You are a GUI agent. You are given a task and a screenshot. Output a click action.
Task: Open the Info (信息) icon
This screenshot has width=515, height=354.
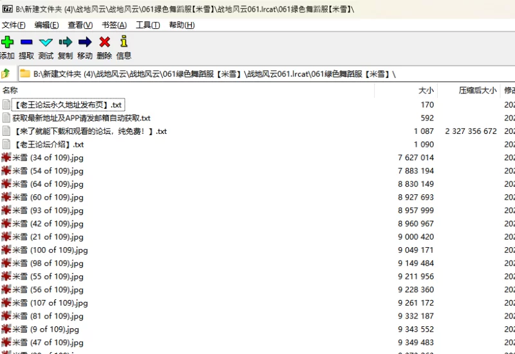pyautogui.click(x=124, y=41)
